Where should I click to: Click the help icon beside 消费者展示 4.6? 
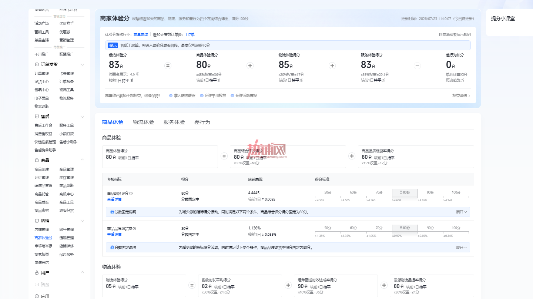point(138,74)
